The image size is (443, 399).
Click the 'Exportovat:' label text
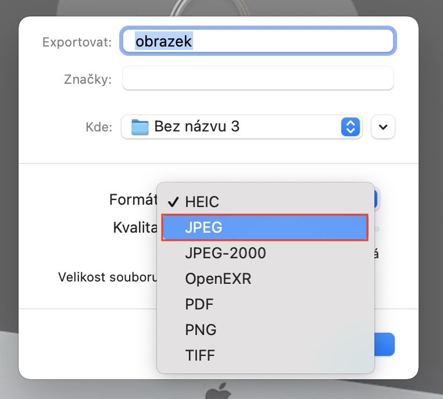pos(77,42)
